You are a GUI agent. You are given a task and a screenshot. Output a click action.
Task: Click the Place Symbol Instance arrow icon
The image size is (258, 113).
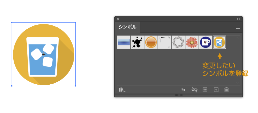tap(183, 90)
